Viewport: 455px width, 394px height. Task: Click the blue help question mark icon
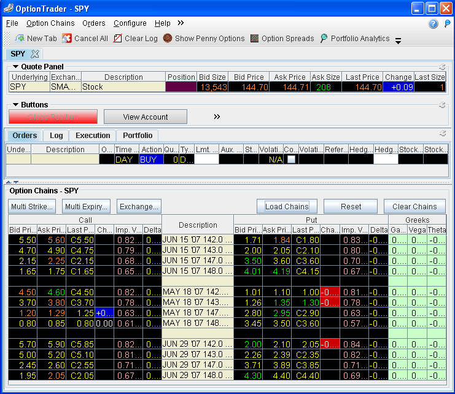pos(433,24)
